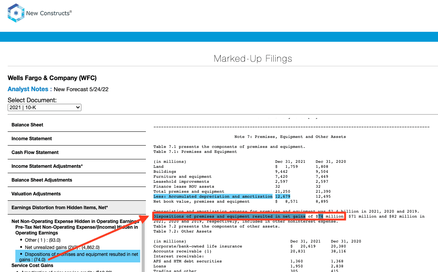Click the highlighted Less: Accumulated depreciation and amortization line

point(213,197)
